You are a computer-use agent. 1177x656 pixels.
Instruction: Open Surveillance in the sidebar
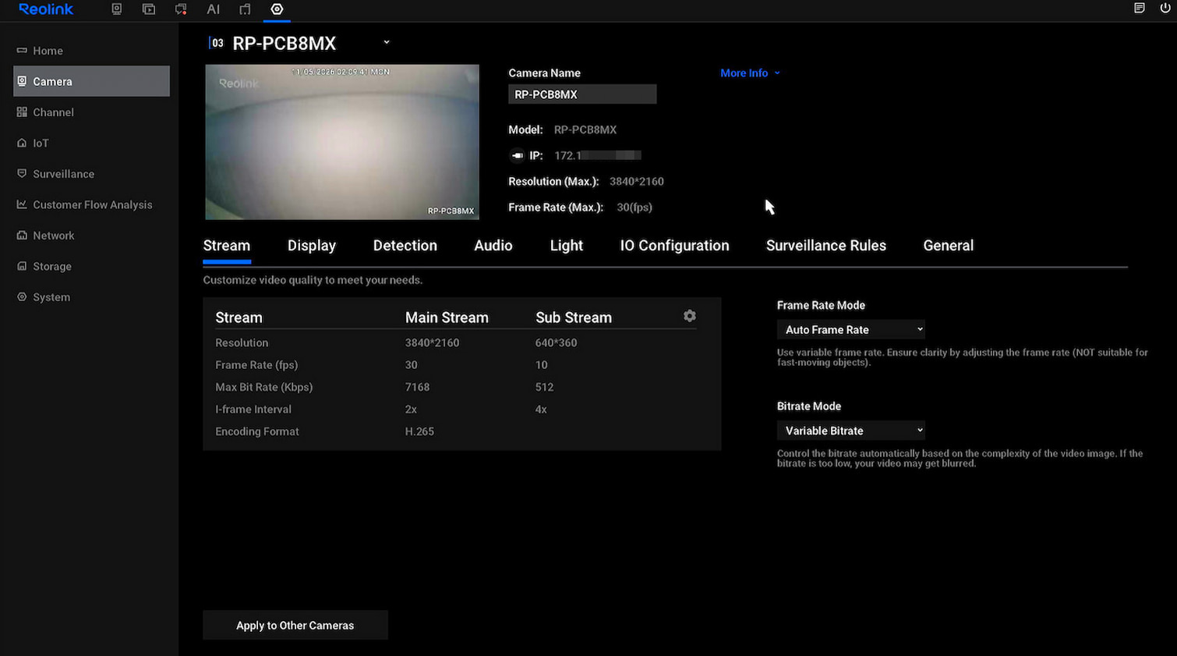coord(91,174)
